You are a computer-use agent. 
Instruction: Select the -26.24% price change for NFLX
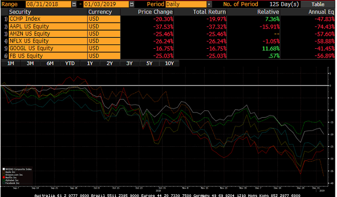click(x=163, y=41)
